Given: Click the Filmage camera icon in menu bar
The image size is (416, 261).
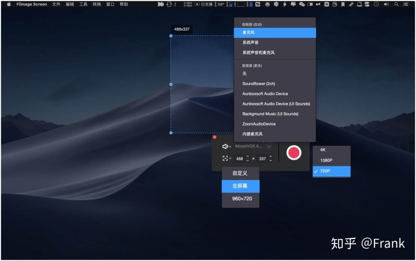Looking at the screenshot, I should click(161, 4).
